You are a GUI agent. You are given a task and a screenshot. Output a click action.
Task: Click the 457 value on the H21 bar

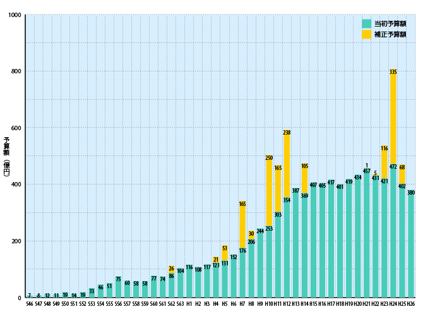(367, 171)
